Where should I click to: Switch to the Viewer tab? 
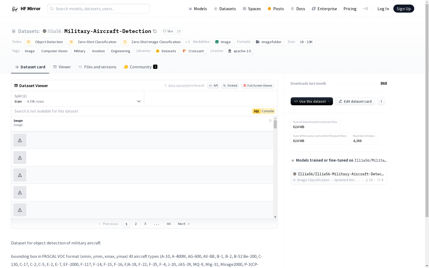coord(62,67)
